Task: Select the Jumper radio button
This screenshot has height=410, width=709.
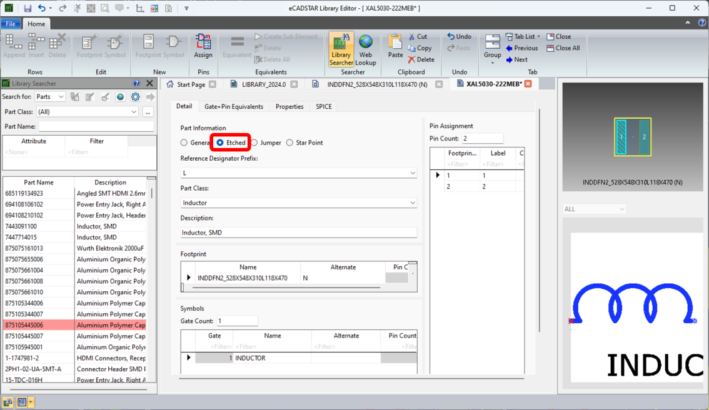Action: [x=254, y=142]
